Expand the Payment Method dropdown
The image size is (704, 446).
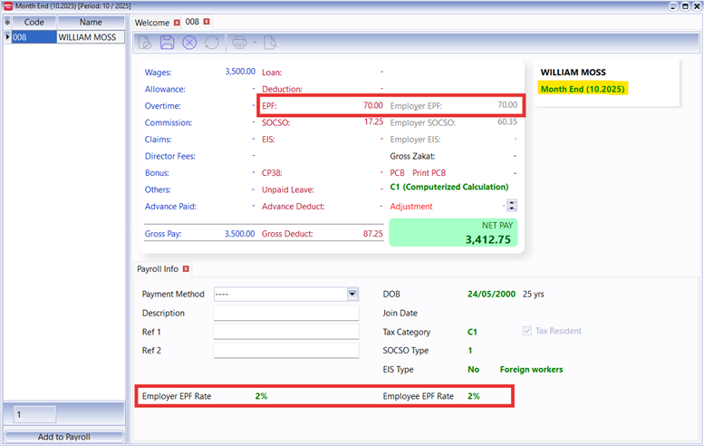point(352,294)
